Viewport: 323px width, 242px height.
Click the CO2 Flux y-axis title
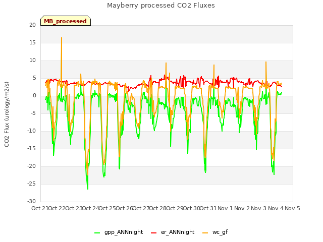[x=7, y=114]
